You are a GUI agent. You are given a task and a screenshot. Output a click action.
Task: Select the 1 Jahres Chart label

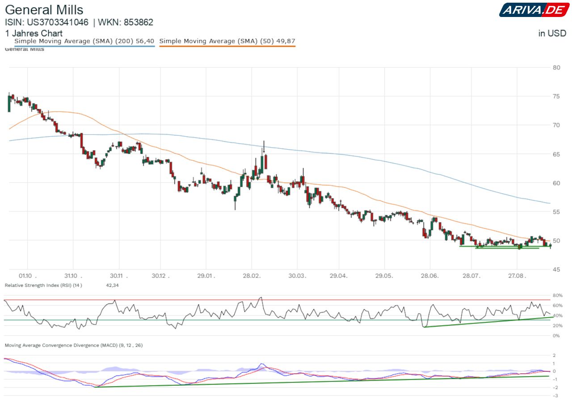pos(34,33)
